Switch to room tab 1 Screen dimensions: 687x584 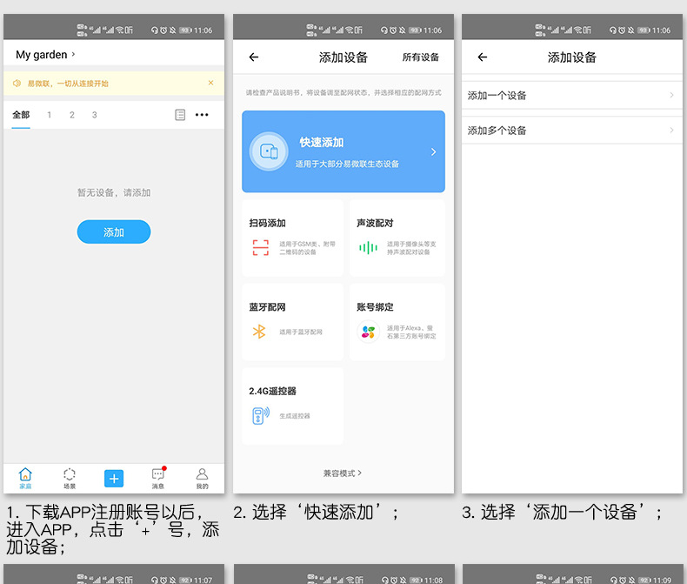tap(49, 115)
